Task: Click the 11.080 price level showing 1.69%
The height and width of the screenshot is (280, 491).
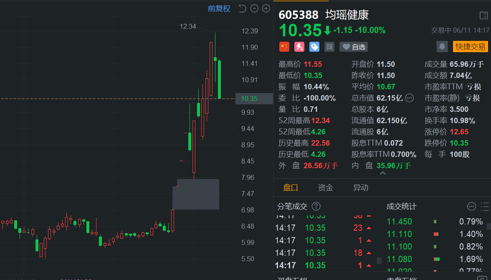Action: pyautogui.click(x=399, y=259)
